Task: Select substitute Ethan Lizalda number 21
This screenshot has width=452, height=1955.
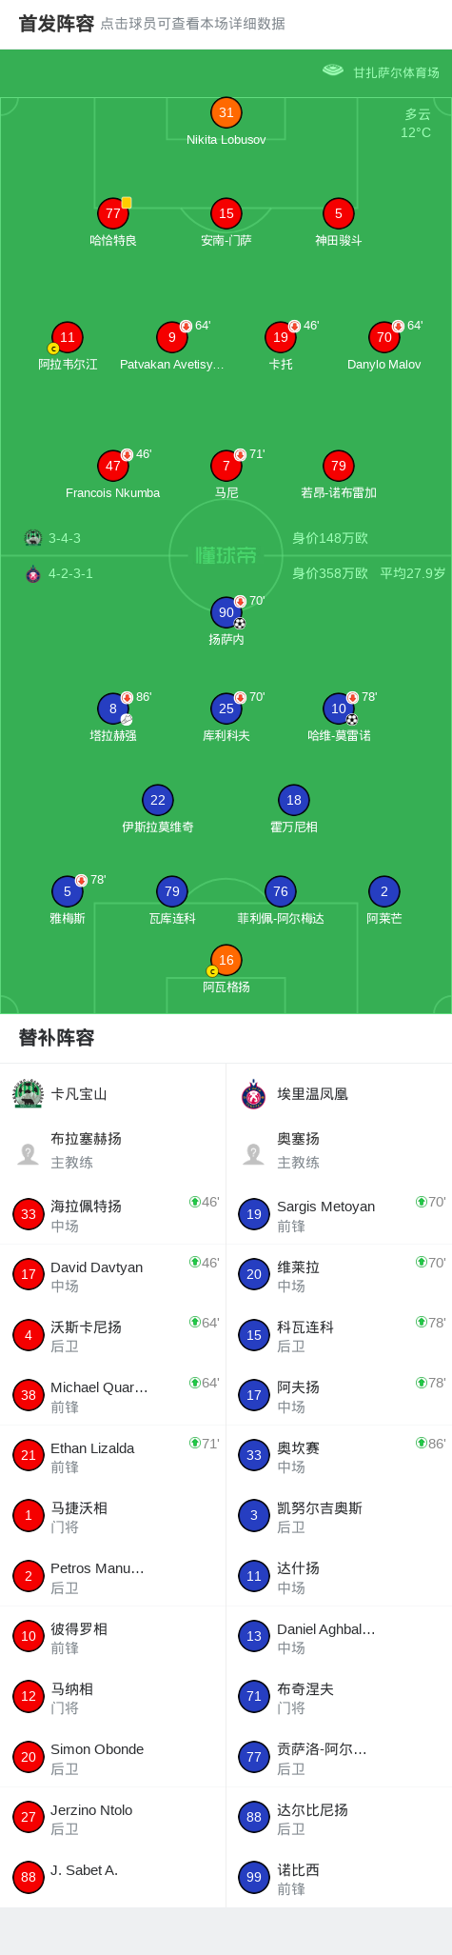Action: click(x=29, y=1455)
